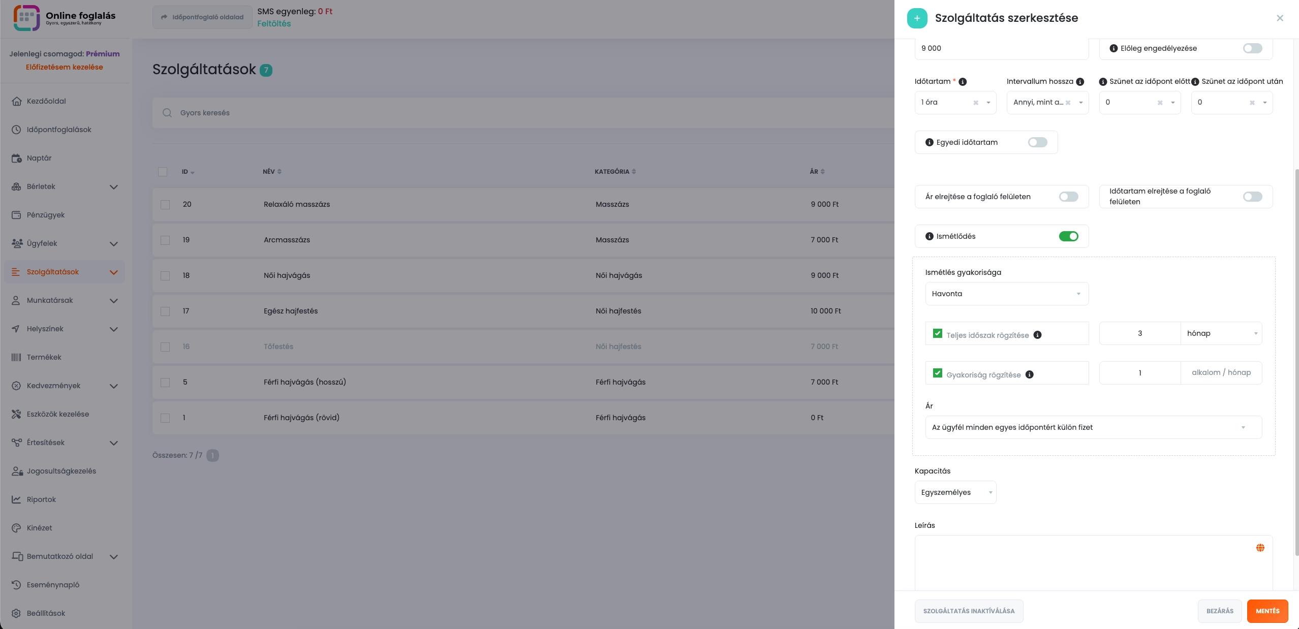Enable the Egyedi időtartam switch
Viewport: 1299px width, 629px height.
coord(1037,142)
